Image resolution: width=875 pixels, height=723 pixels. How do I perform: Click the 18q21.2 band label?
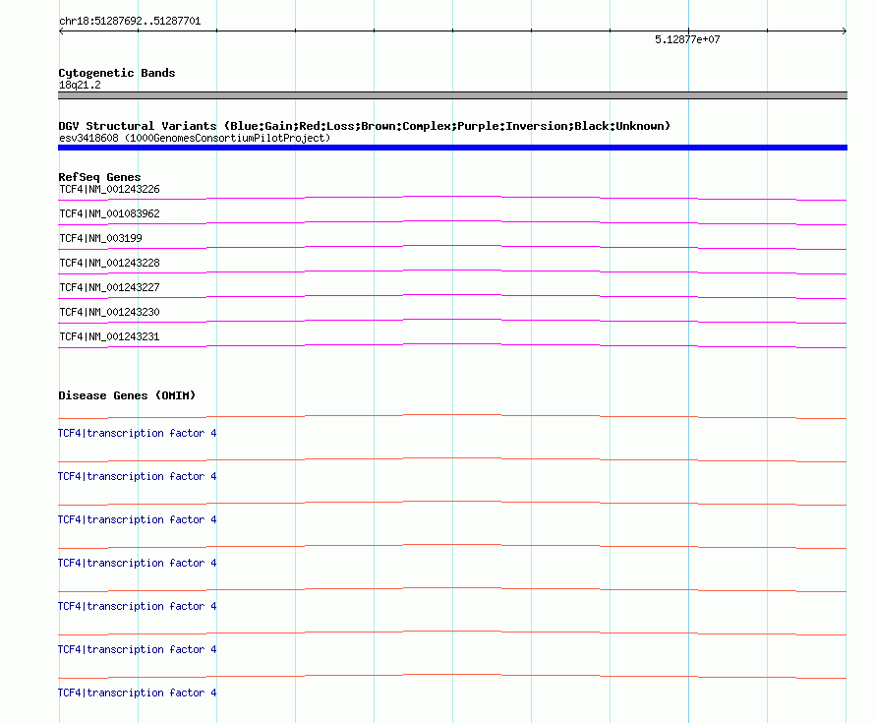pos(80,85)
